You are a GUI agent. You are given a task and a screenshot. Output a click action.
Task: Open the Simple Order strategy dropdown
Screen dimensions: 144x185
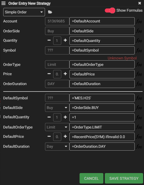[x=24, y=12]
